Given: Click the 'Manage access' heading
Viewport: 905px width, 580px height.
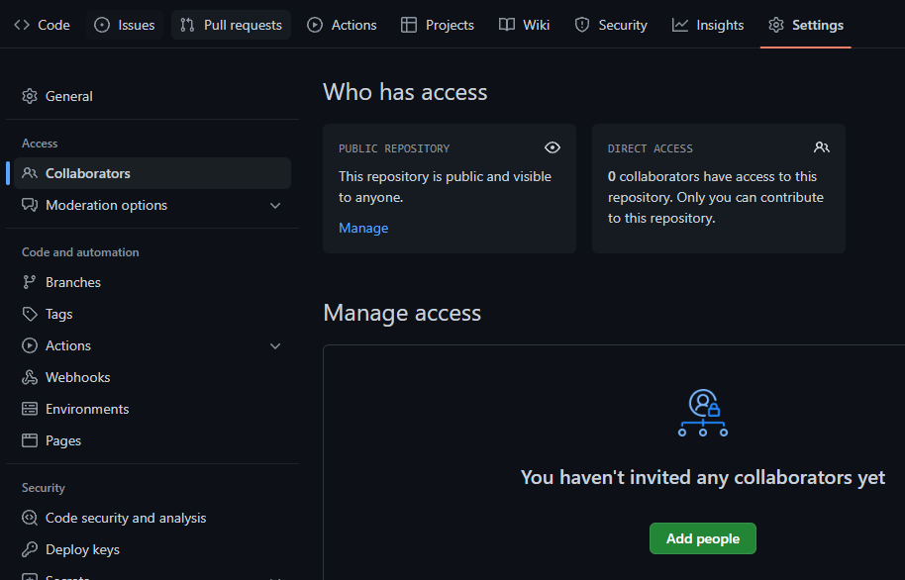Looking at the screenshot, I should click(402, 313).
